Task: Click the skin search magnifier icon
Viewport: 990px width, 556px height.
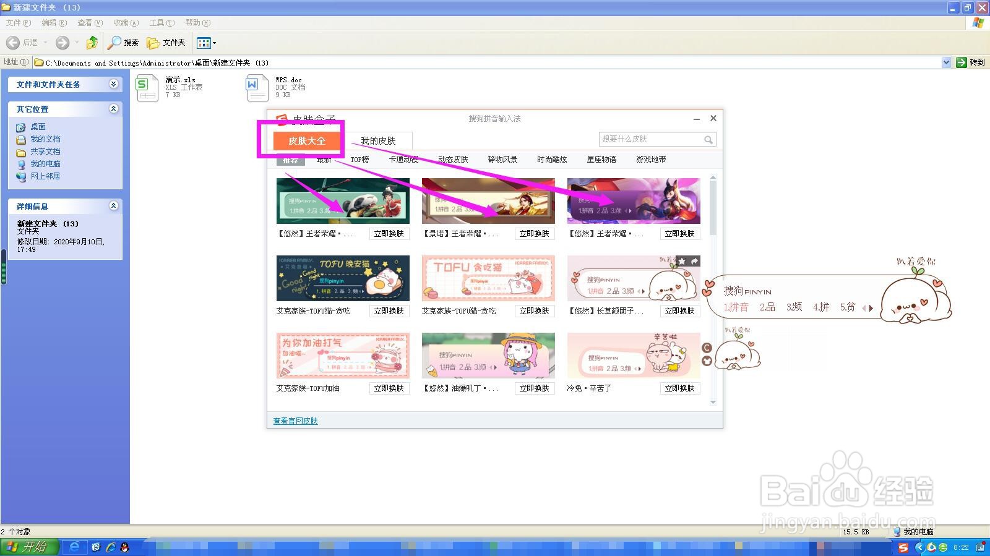Action: [x=708, y=140]
